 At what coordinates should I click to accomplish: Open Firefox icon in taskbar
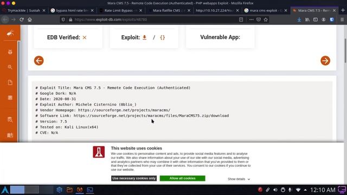[x=80, y=190]
